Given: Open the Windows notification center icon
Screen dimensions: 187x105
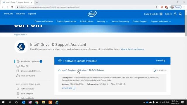Looking at the screenshot, I should pyautogui.click(x=182, y=102).
